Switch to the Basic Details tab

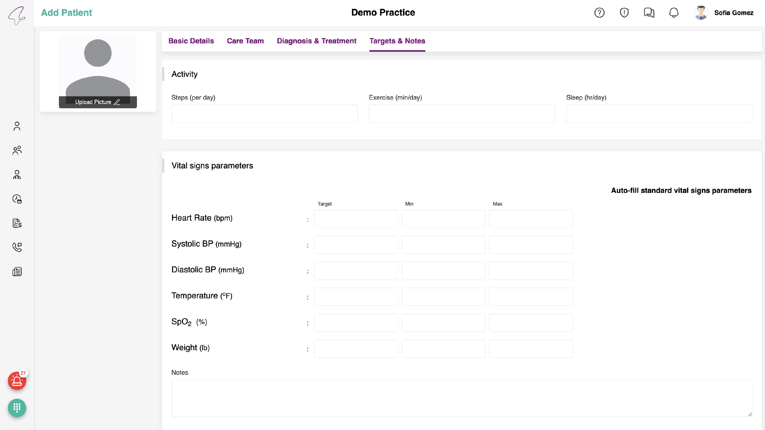tap(191, 41)
